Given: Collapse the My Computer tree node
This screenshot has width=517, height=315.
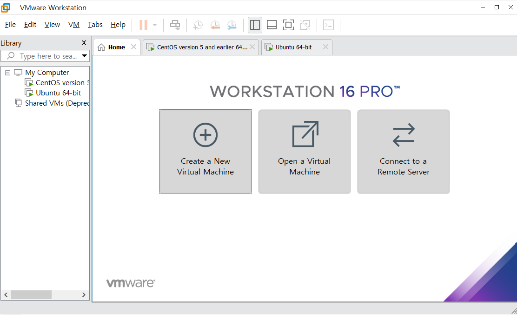Looking at the screenshot, I should [7, 73].
